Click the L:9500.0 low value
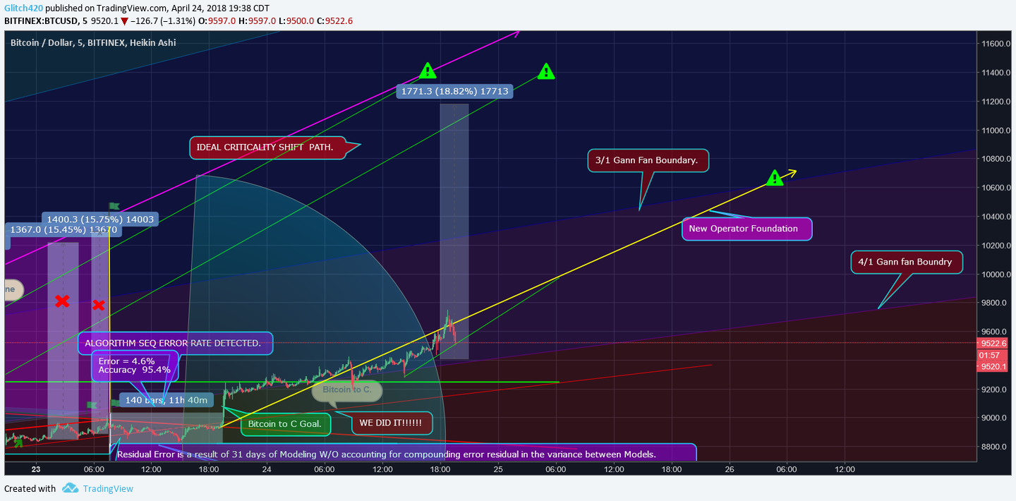Viewport: 1016px width, 501px height. pyautogui.click(x=297, y=21)
